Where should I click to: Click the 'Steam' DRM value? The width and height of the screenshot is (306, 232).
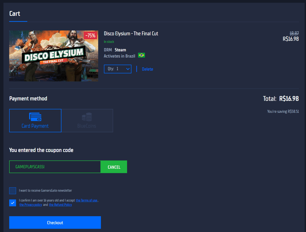(x=120, y=50)
